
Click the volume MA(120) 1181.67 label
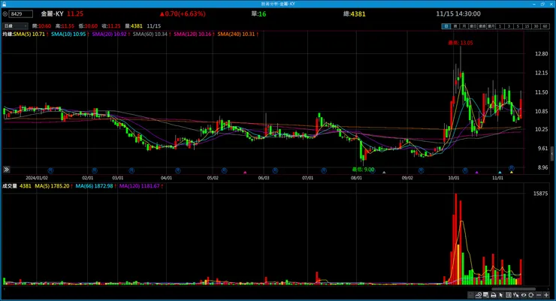(x=139, y=186)
